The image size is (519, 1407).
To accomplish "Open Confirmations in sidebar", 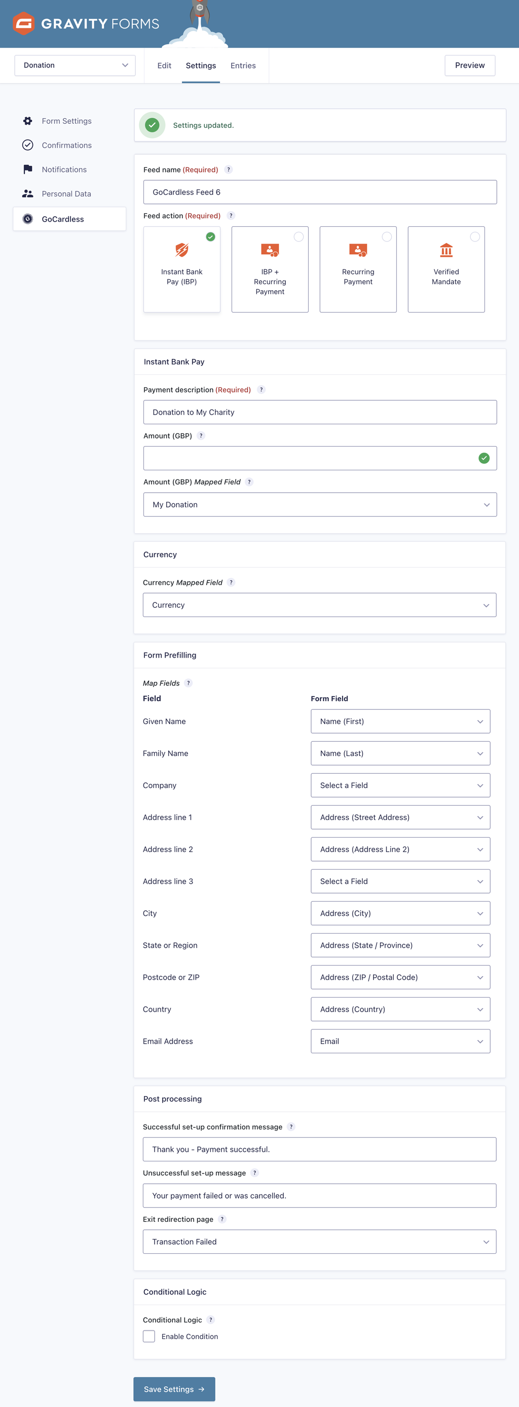I will pyautogui.click(x=69, y=145).
